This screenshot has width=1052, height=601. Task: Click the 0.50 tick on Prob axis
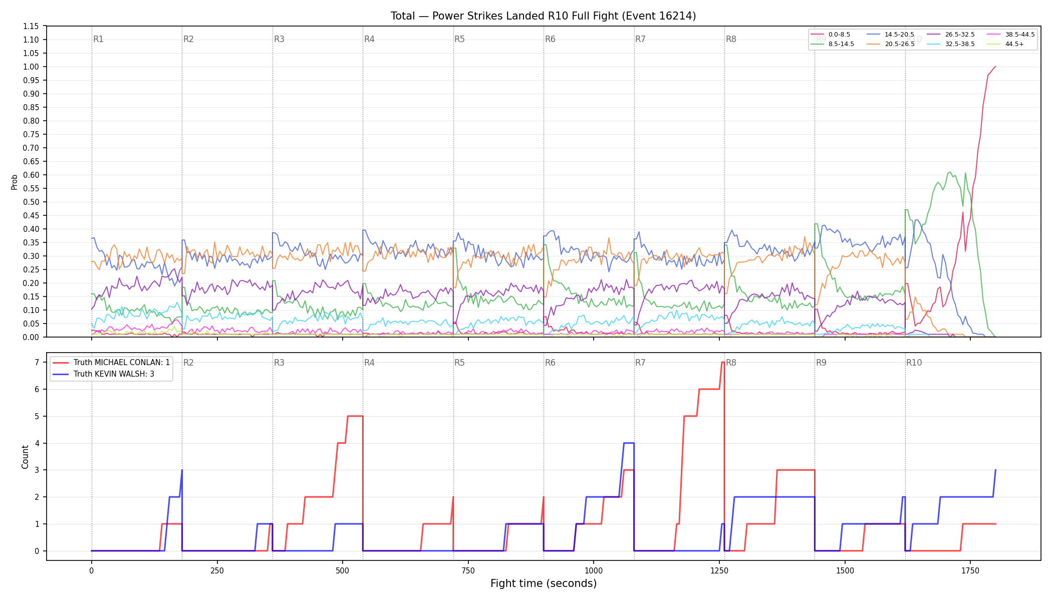[31, 202]
